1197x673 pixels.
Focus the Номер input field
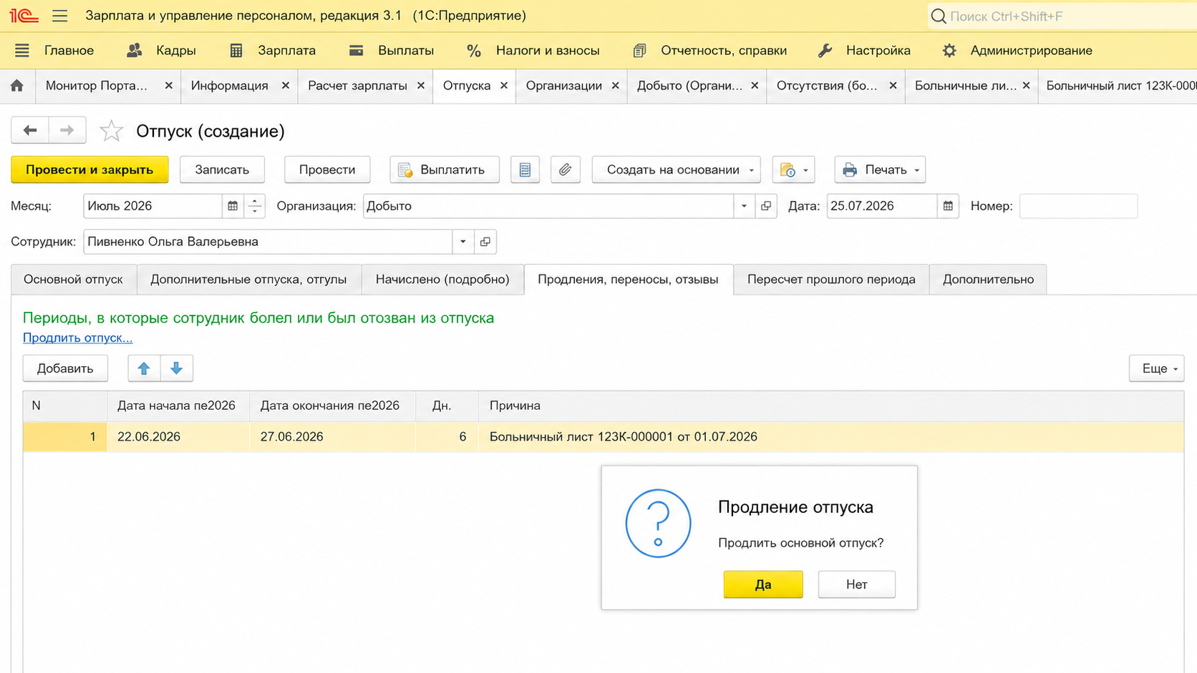[1078, 206]
